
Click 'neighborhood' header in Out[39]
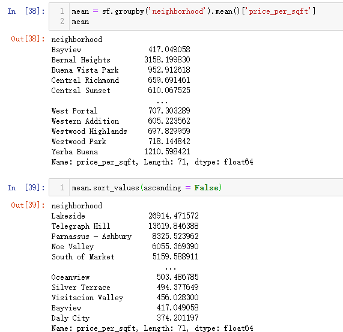tap(77, 206)
